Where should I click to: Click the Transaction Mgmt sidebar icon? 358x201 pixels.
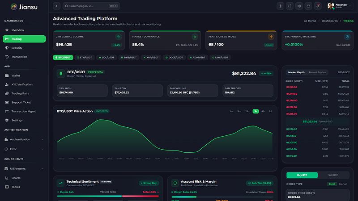tap(7, 111)
